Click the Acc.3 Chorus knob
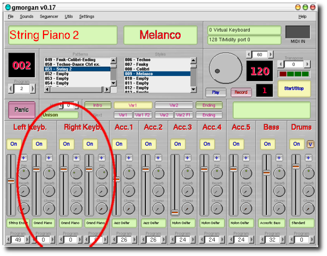This screenshot has height=256, width=327. coord(188,208)
